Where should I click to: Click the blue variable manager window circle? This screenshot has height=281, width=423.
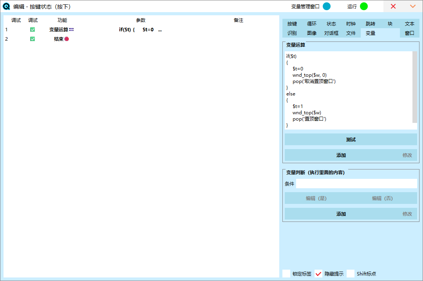tap(326, 6)
